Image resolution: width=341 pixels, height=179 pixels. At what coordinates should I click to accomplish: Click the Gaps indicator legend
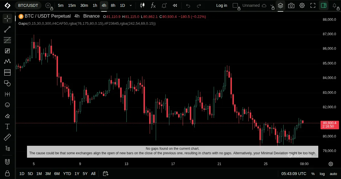87,24
